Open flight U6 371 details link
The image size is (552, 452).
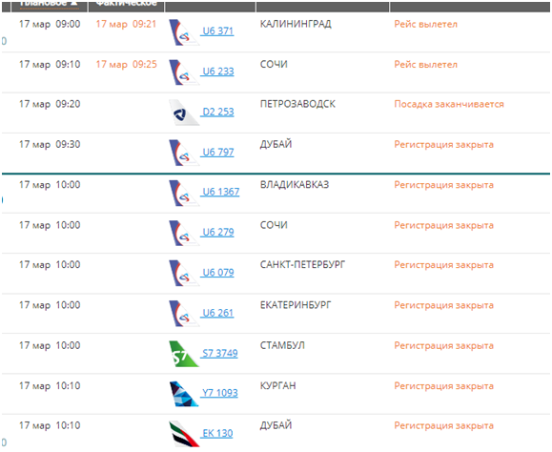click(x=218, y=31)
